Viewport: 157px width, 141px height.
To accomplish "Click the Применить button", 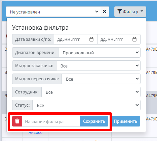I will point(125,121).
